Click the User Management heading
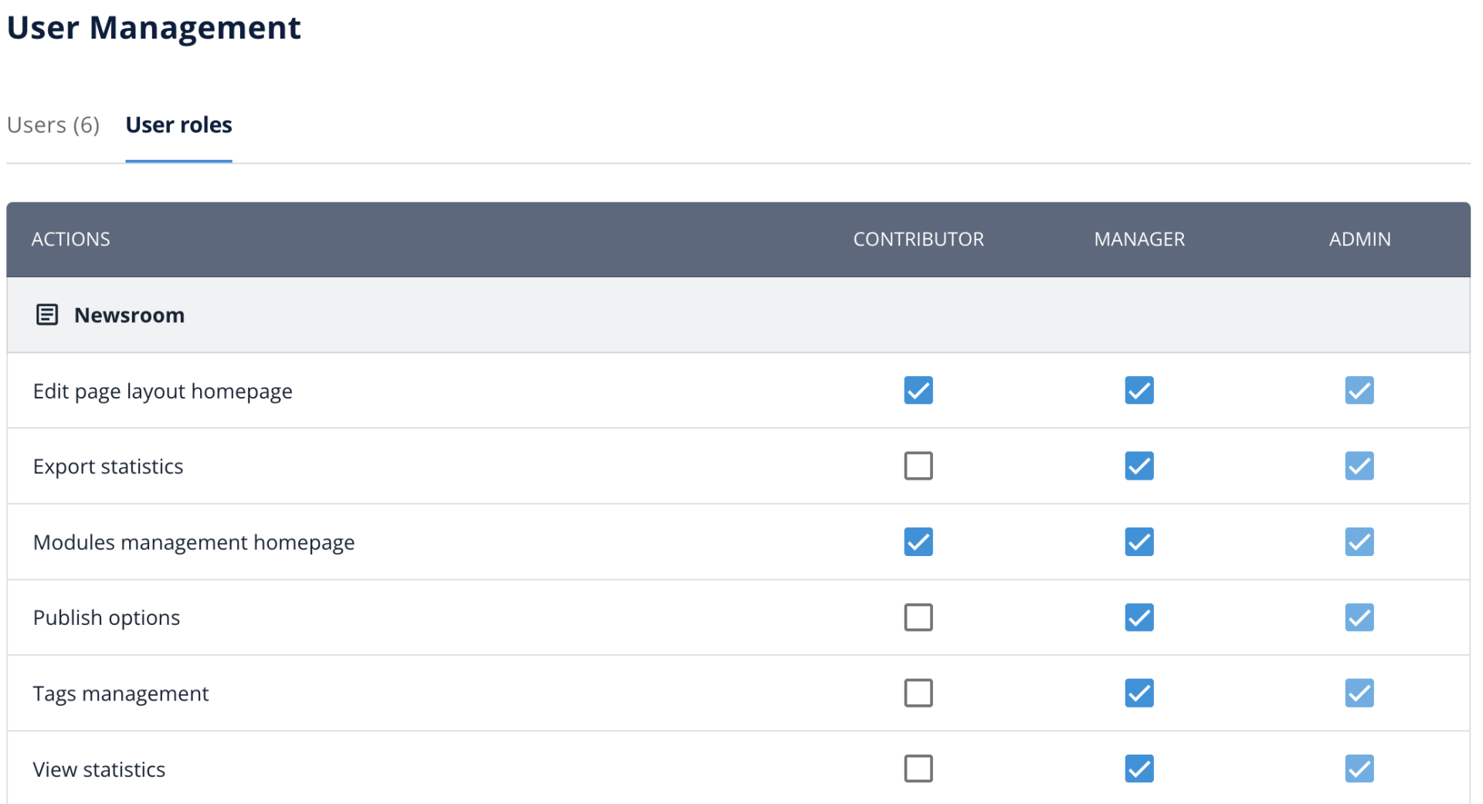The height and width of the screenshot is (804, 1483). click(154, 28)
